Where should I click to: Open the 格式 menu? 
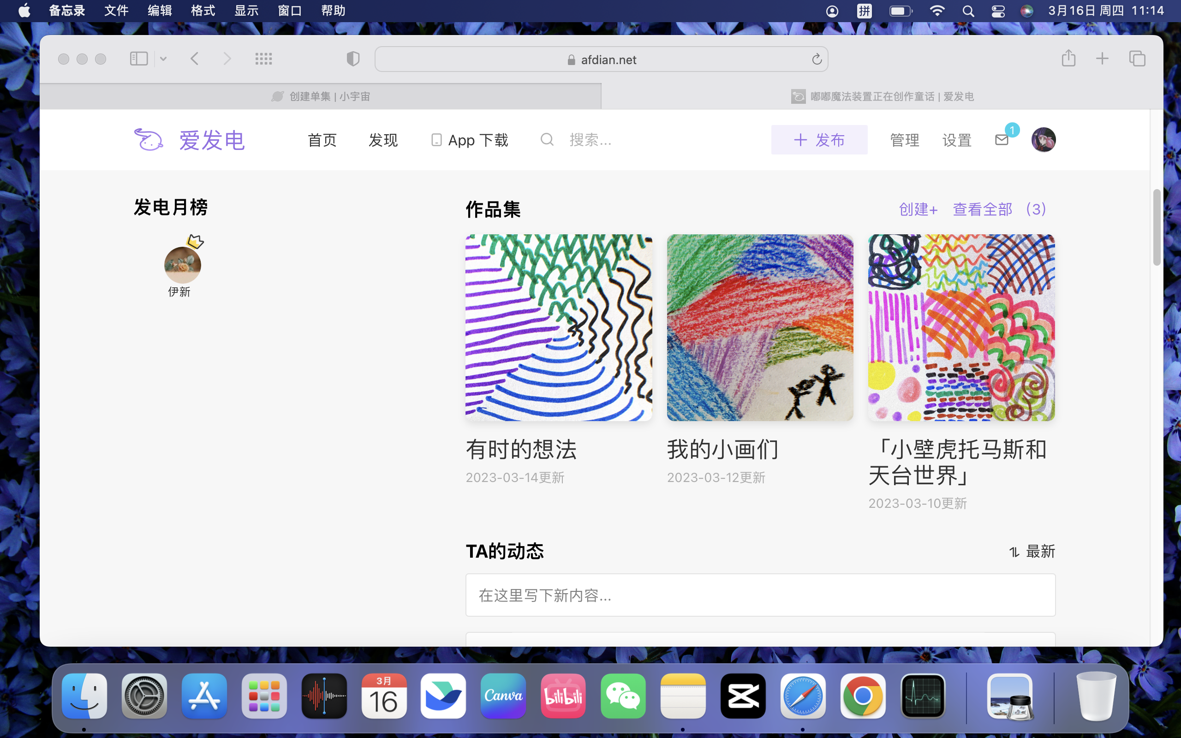coord(203,11)
